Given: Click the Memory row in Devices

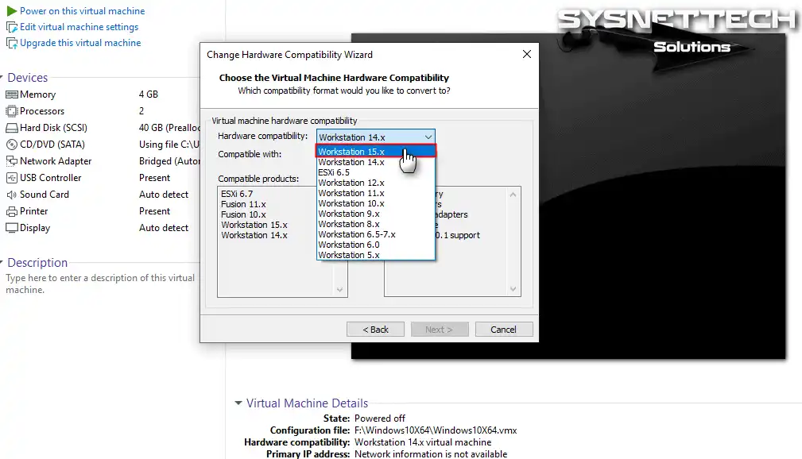Looking at the screenshot, I should [103, 94].
